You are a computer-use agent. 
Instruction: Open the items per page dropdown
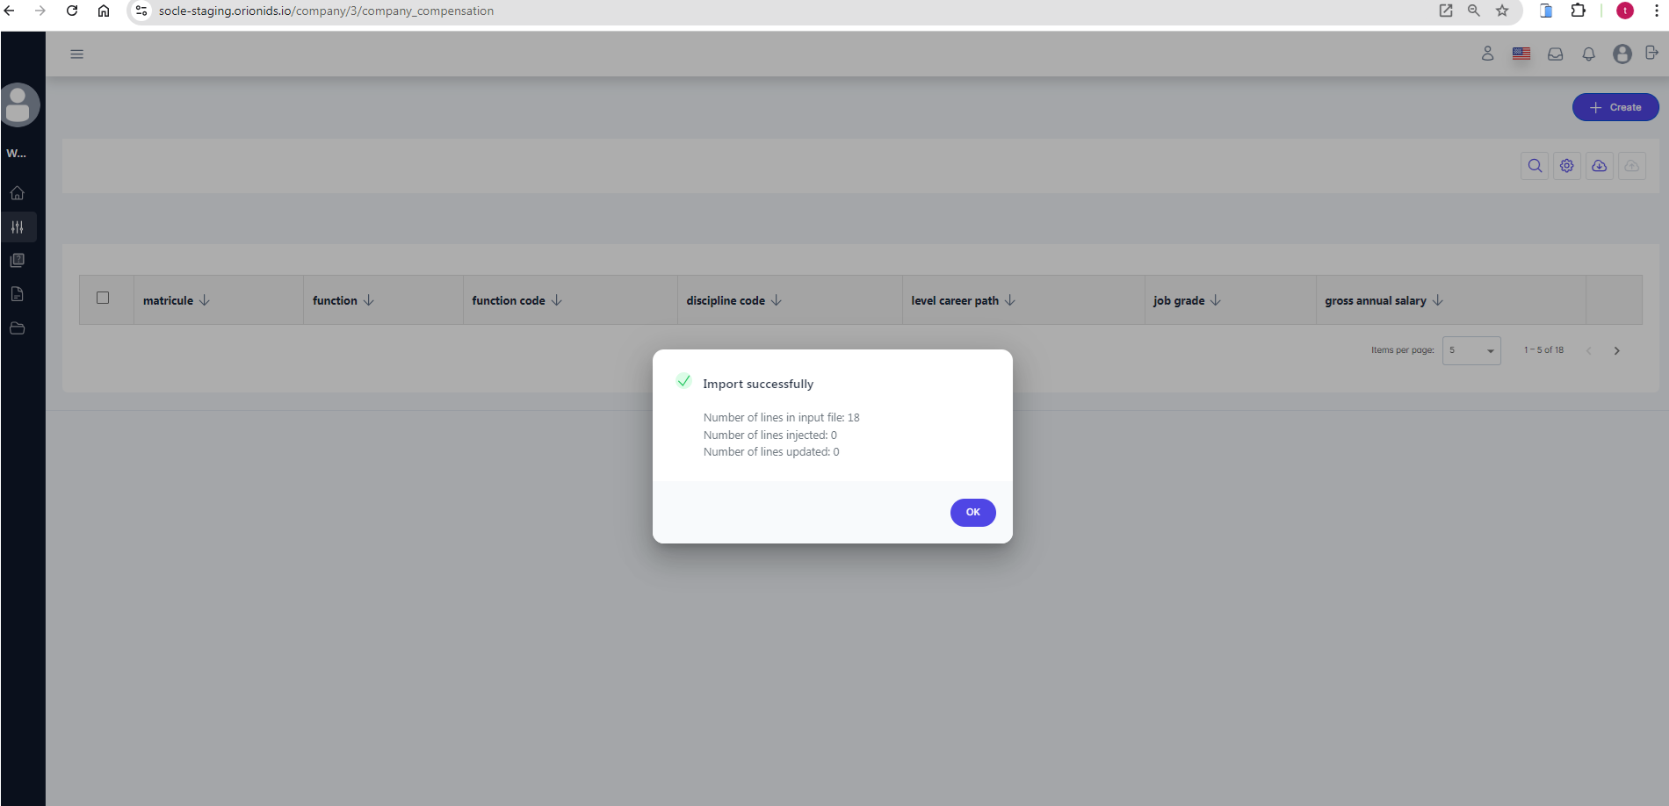click(x=1471, y=350)
